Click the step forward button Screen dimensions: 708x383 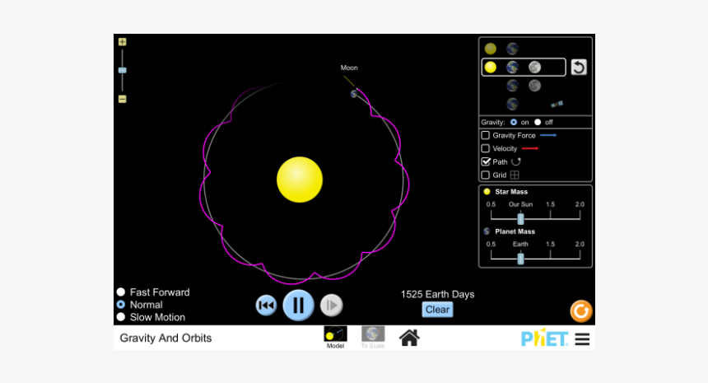[332, 306]
